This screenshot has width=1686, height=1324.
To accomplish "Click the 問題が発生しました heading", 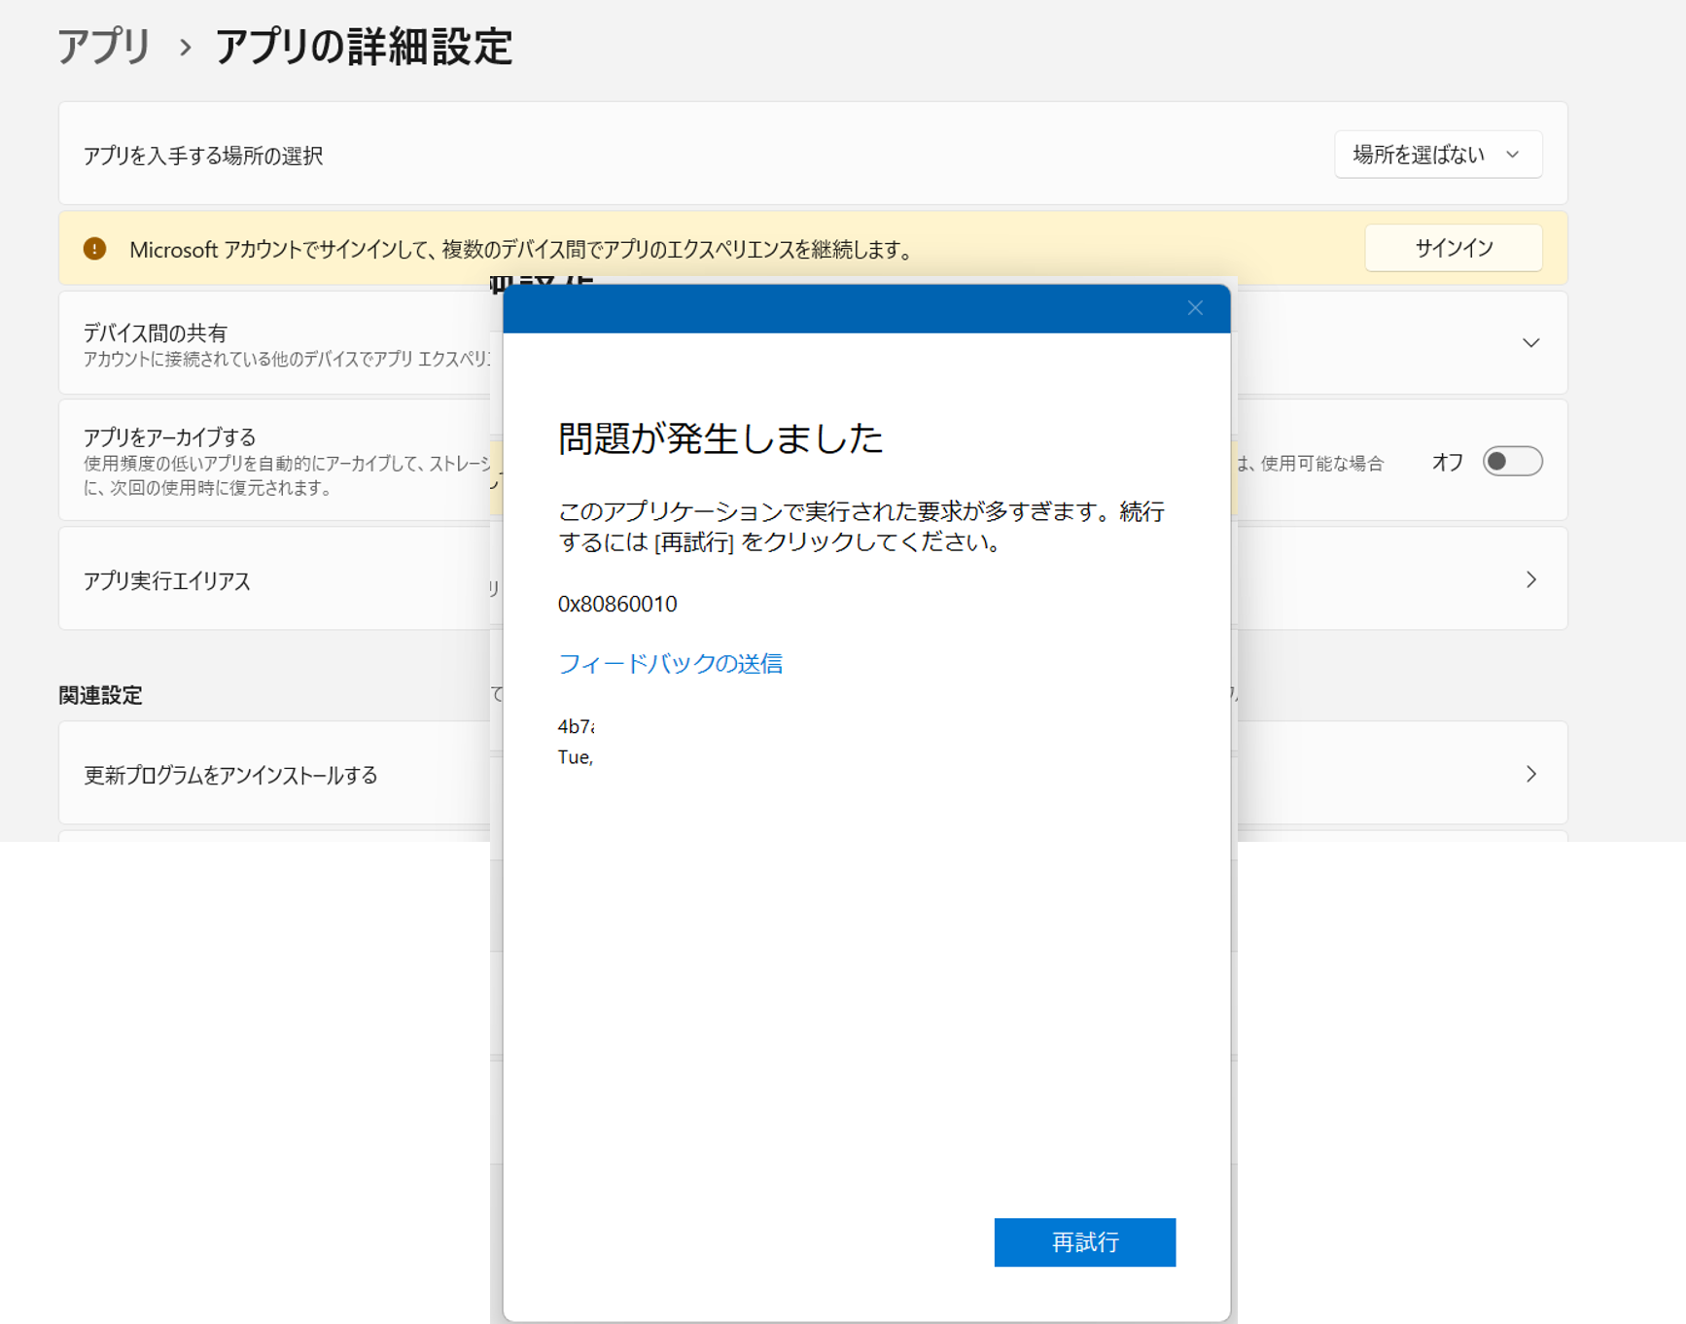I will 720,438.
